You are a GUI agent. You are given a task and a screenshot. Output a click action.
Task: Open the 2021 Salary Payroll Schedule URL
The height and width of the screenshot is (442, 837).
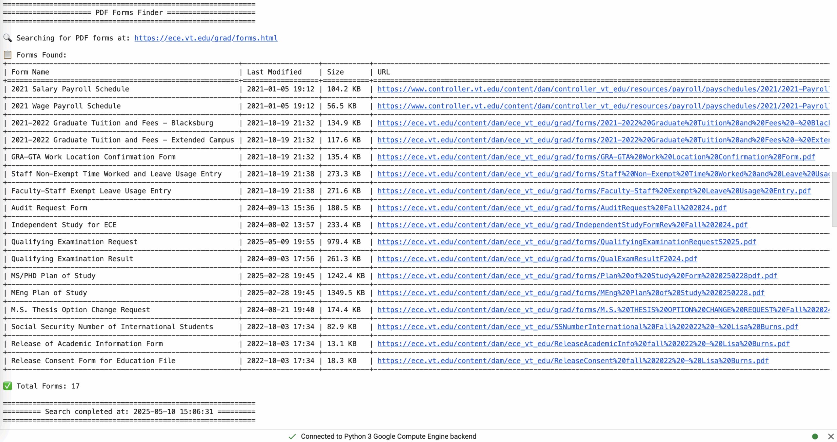pyautogui.click(x=603, y=89)
